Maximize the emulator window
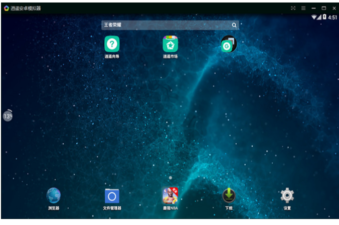Image resolution: width=339 pixels, height=225 pixels. [x=323, y=8]
